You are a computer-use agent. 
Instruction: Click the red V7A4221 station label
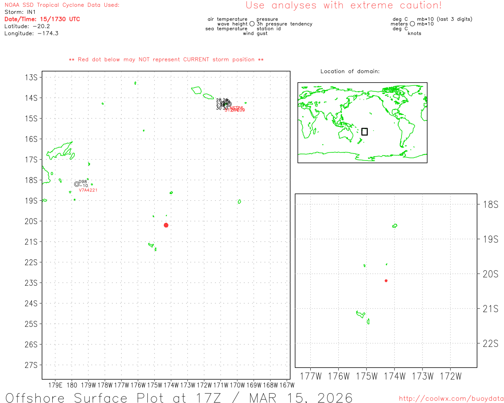pyautogui.click(x=88, y=190)
